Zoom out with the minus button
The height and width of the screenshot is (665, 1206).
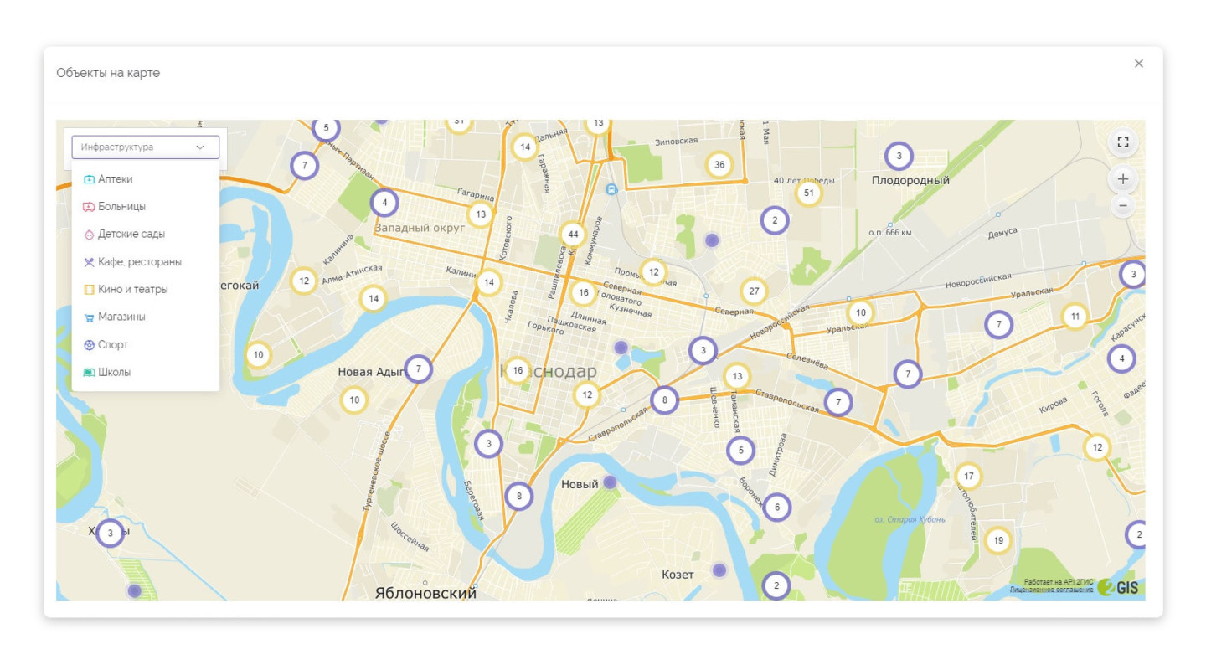(x=1123, y=205)
